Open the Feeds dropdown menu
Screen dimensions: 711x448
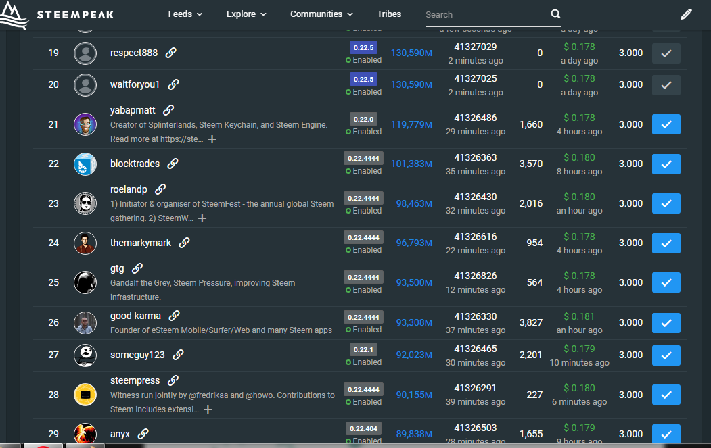point(185,14)
